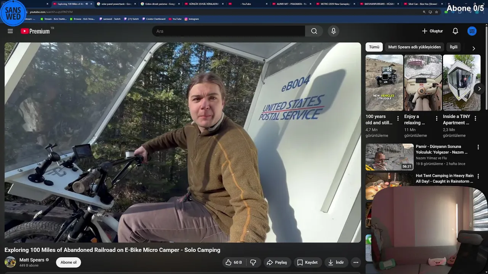
Task: Open options for the Pamir video
Action: pos(478,147)
